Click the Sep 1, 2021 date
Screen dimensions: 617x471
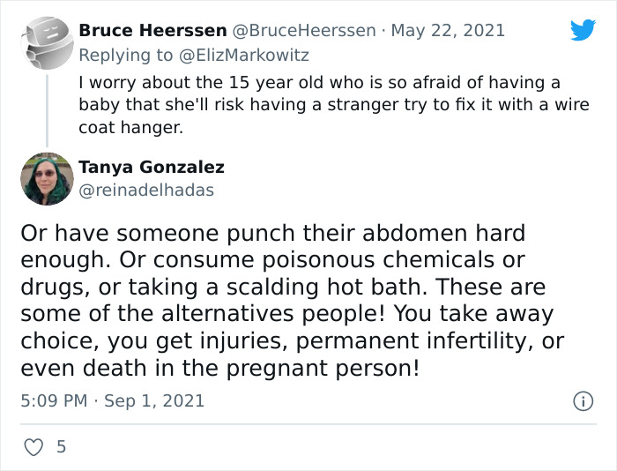(154, 400)
